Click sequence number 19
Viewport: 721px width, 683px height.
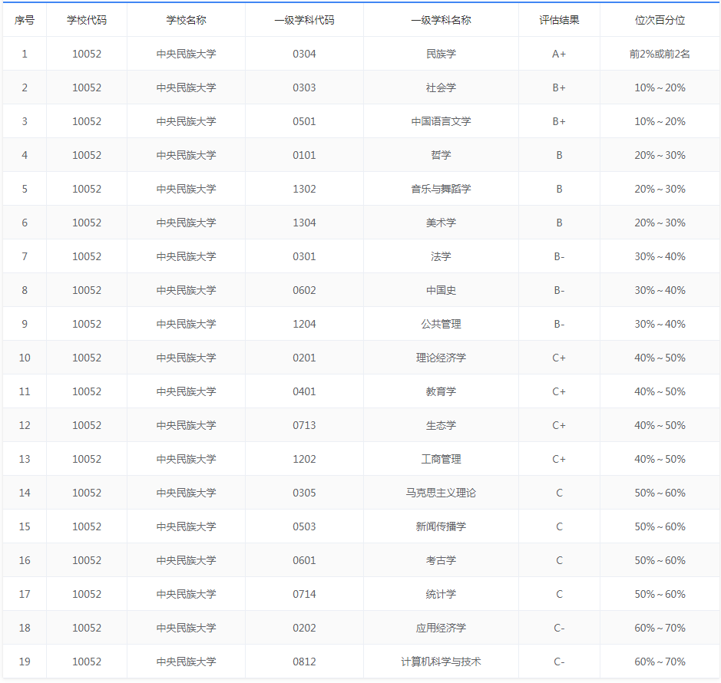(25, 662)
